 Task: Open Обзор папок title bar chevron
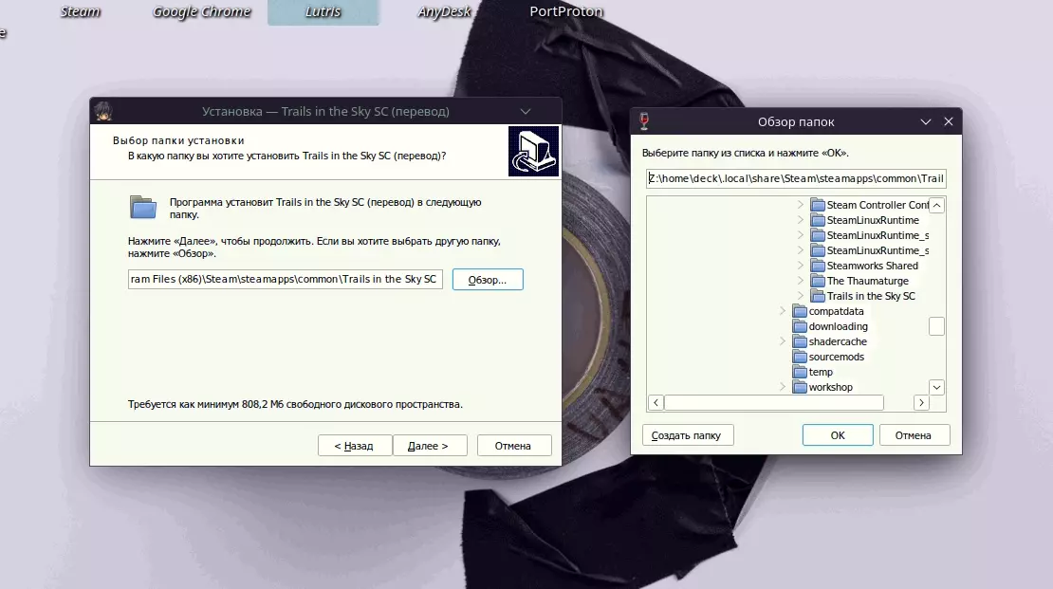[x=925, y=121]
